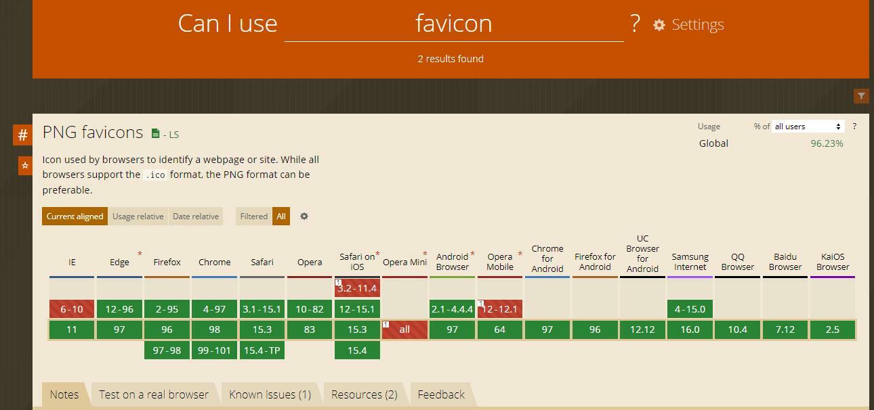Image resolution: width=874 pixels, height=410 pixels.
Task: Click the LS specification document icon
Action: [156, 134]
